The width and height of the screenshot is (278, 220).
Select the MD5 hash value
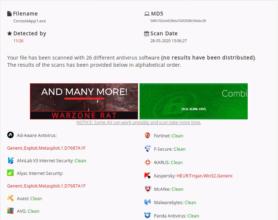(178, 21)
